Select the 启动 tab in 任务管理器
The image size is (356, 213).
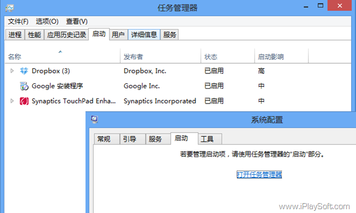pyautogui.click(x=99, y=34)
